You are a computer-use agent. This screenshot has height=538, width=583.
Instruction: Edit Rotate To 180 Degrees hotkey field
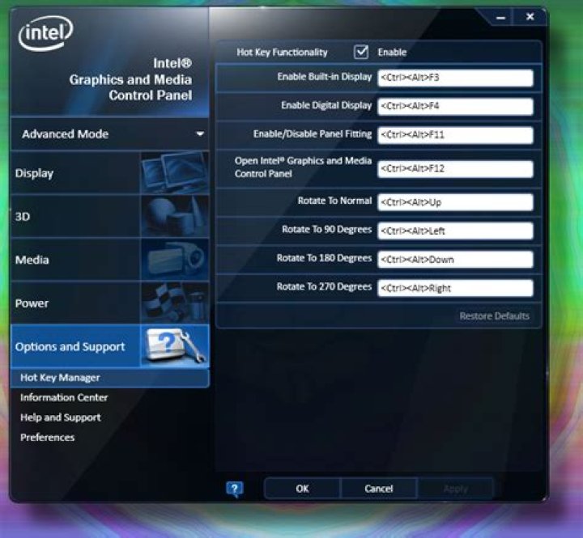tap(455, 260)
